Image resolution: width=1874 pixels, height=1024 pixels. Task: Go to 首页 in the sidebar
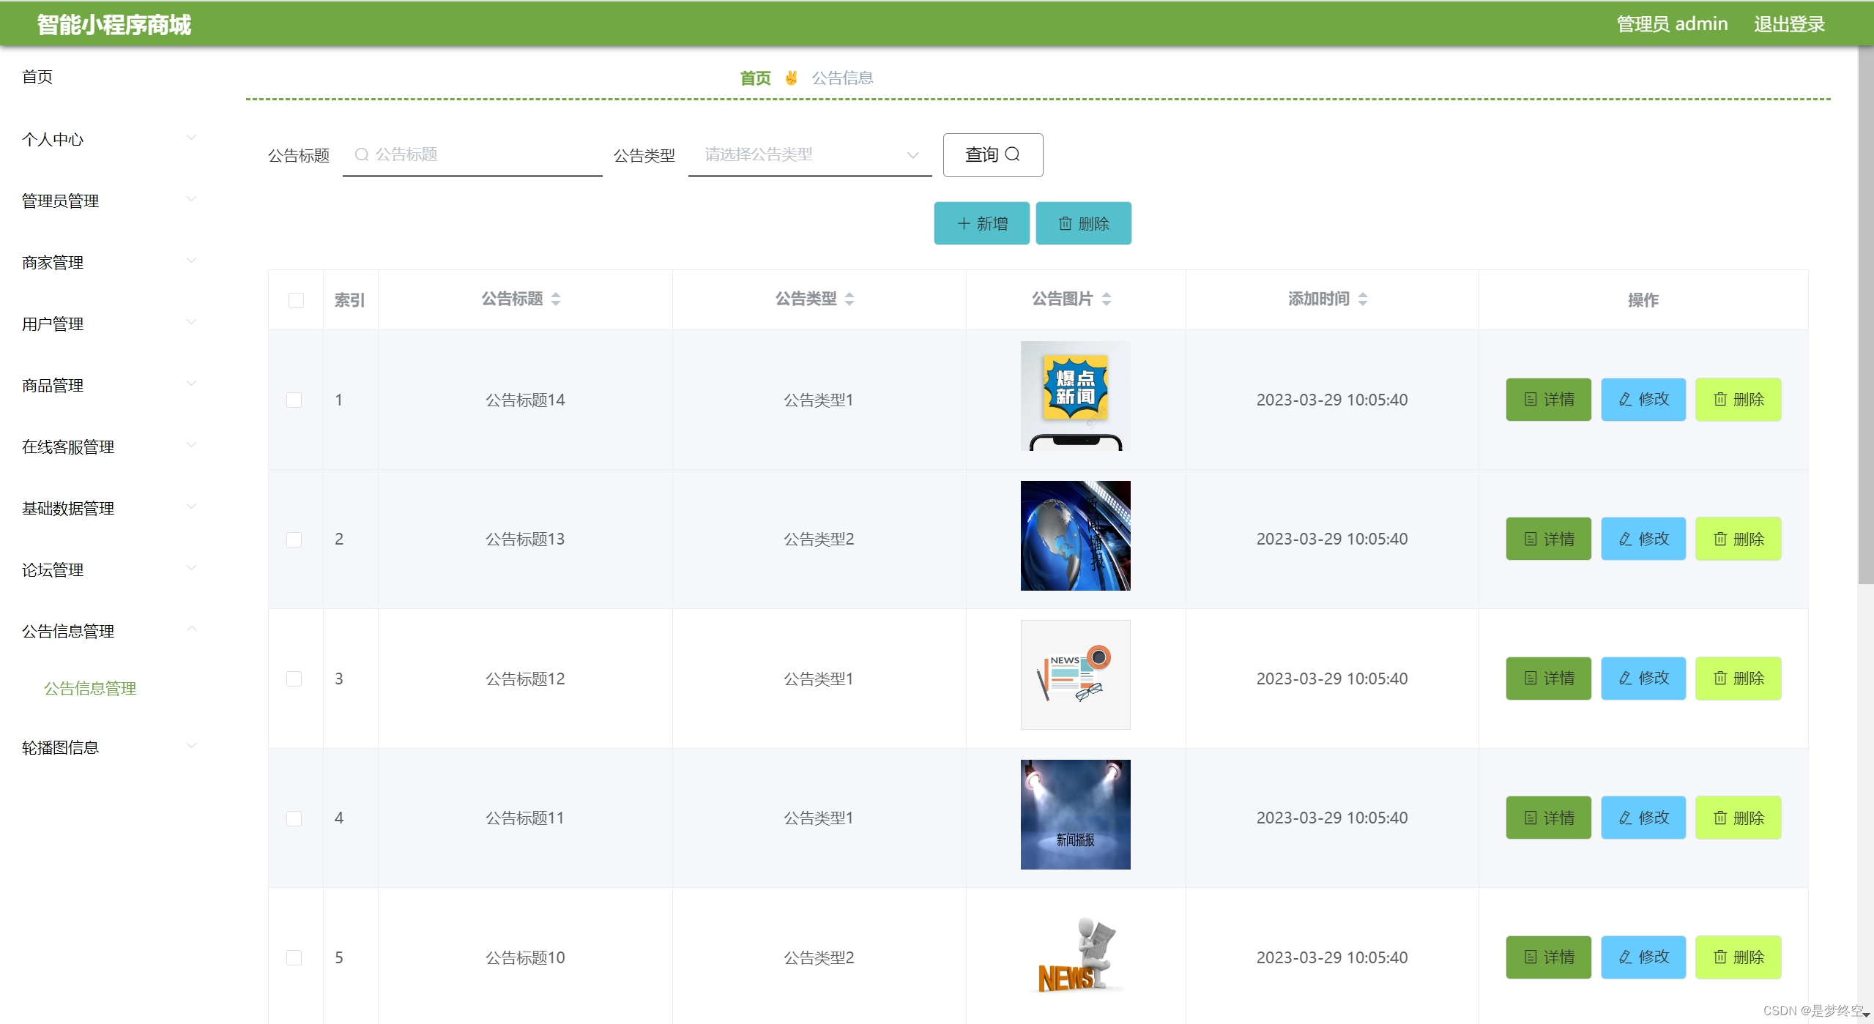pos(37,77)
